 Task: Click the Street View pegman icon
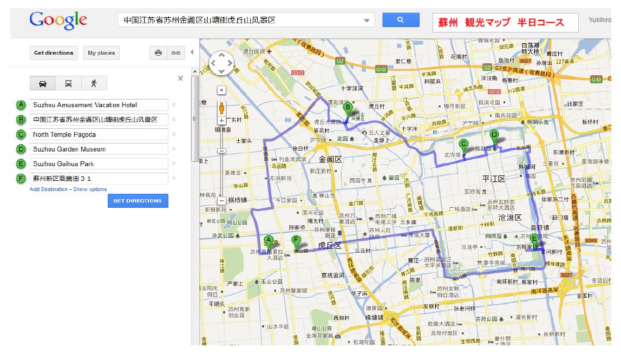pyautogui.click(x=222, y=108)
